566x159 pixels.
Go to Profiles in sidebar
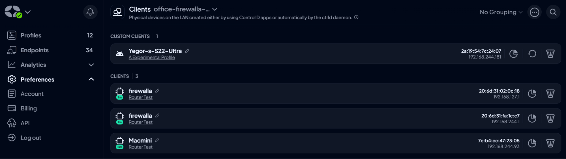[x=31, y=35]
